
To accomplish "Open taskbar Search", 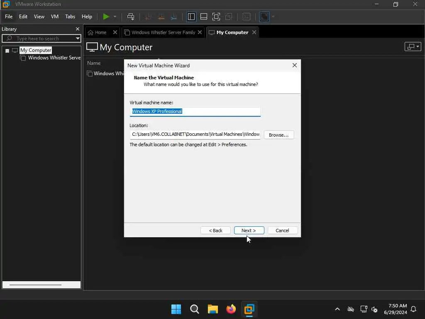I will pos(194,309).
